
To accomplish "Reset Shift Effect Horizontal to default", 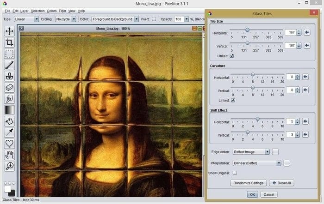I will 305,121.
